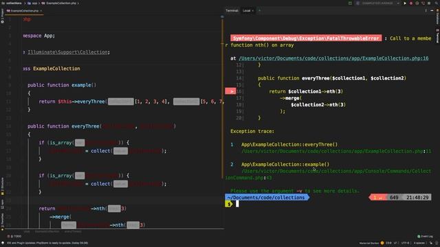Open the ExampleCollection.php:11 trace path link

(x=336, y=151)
